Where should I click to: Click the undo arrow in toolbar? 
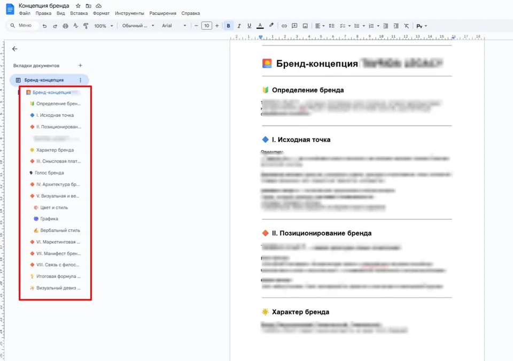click(x=44, y=26)
